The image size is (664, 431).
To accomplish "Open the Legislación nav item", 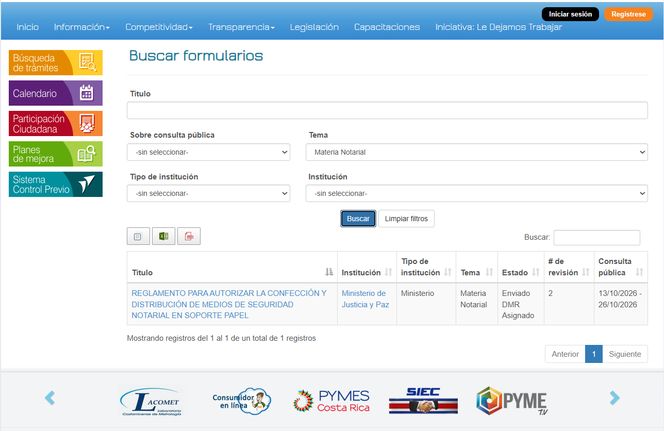I will (x=314, y=27).
